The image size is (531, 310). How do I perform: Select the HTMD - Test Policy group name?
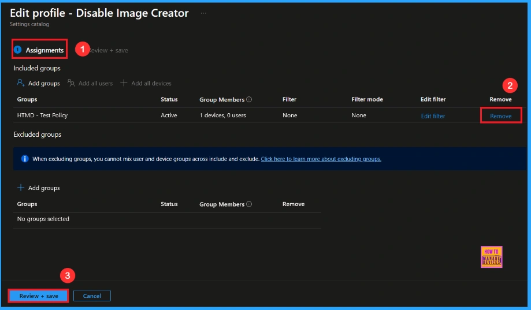pyautogui.click(x=42, y=115)
